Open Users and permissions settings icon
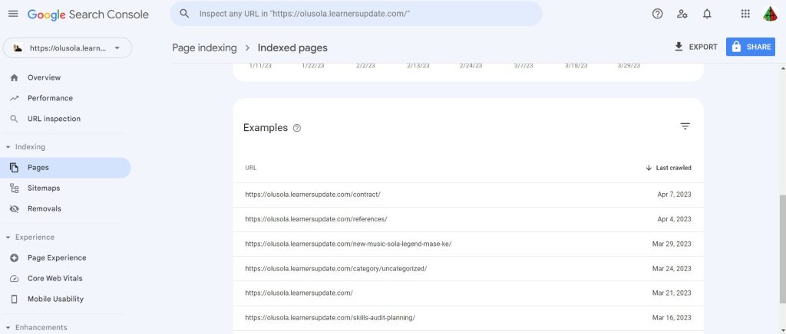Screen dimensions: 786x334 [682, 14]
